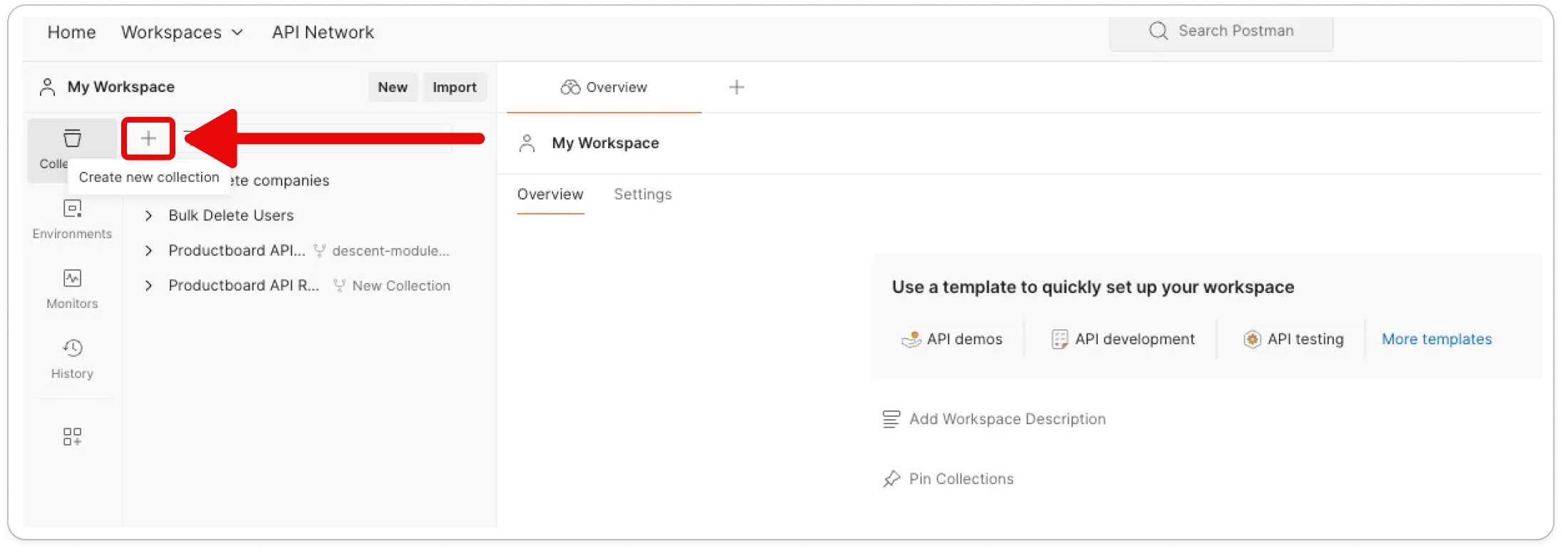1562x551 pixels.
Task: Click the Overview tab binoculars icon
Action: coord(570,87)
